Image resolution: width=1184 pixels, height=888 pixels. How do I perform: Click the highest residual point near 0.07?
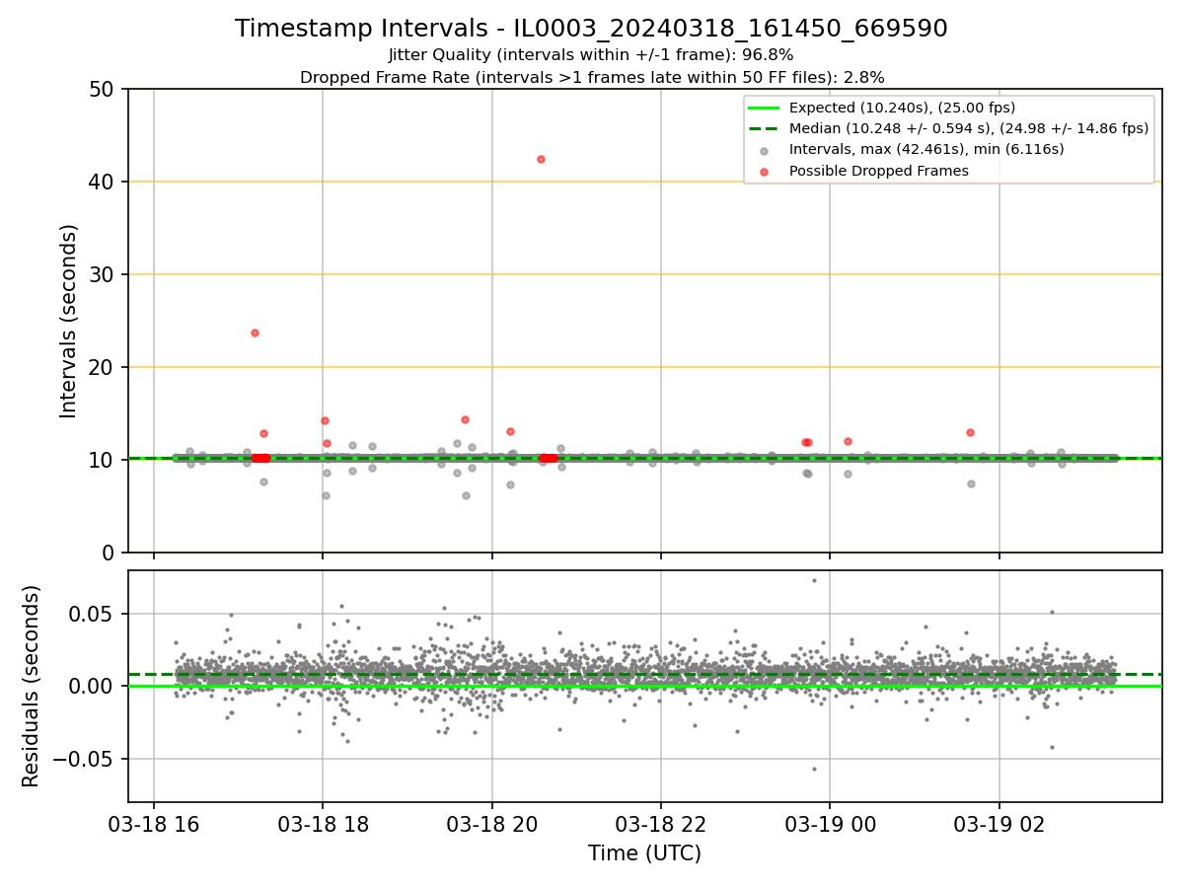[x=814, y=580]
